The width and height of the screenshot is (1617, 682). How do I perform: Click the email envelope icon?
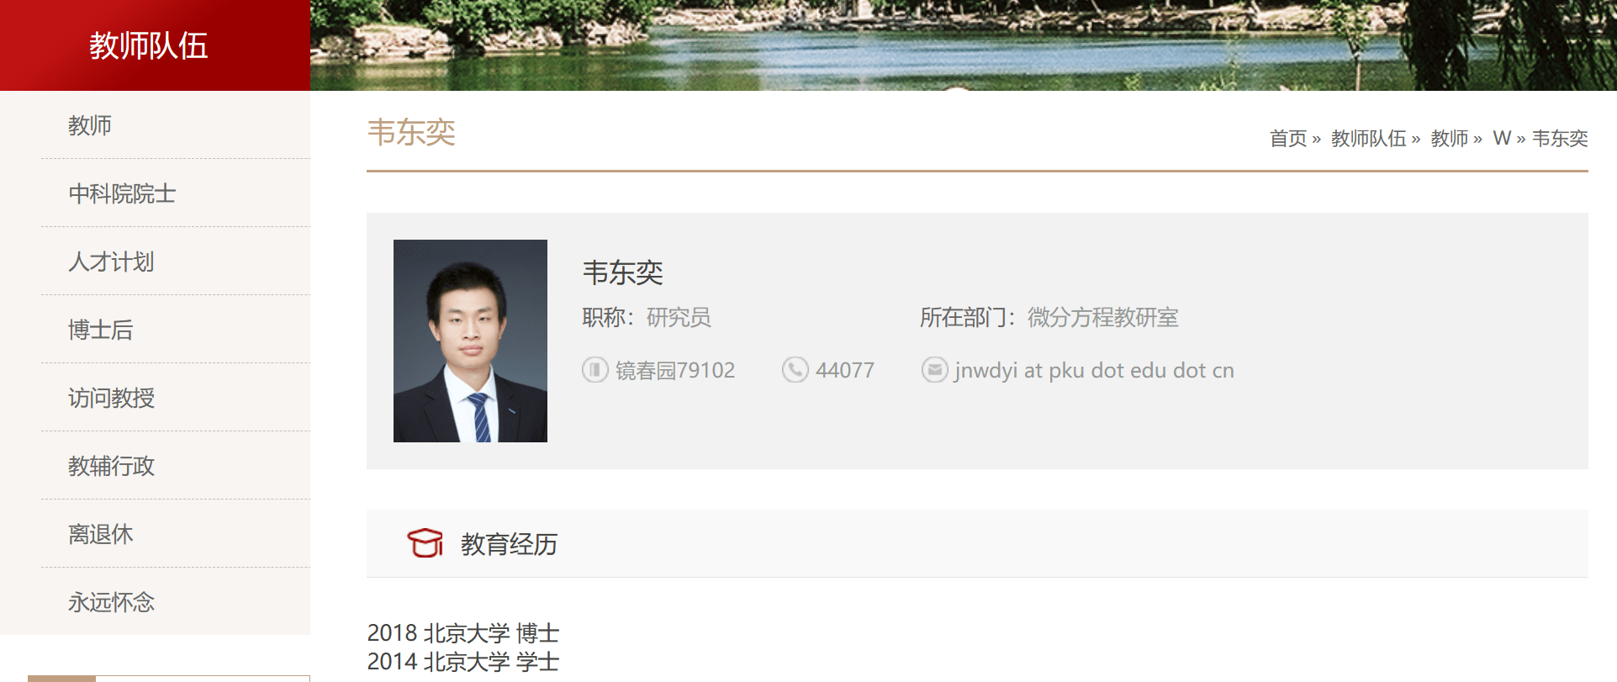[935, 370]
